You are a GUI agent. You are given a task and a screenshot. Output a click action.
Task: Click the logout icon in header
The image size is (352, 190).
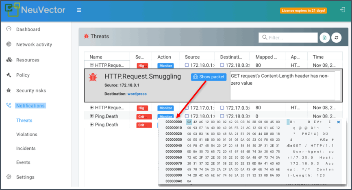tap(342, 10)
